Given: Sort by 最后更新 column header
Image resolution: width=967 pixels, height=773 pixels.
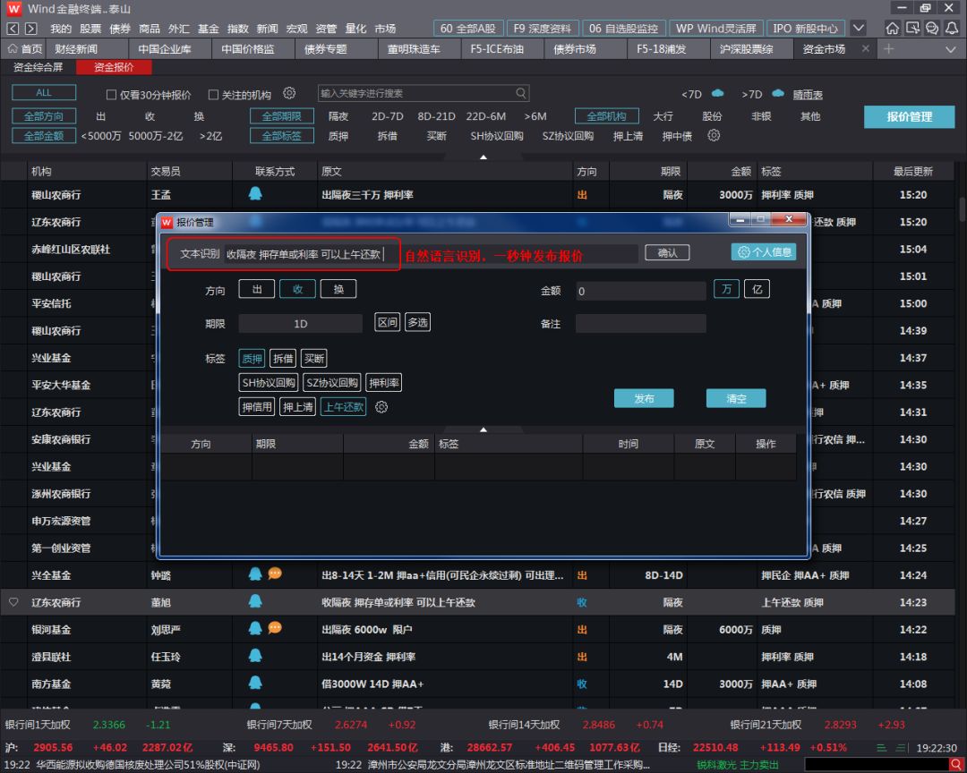Looking at the screenshot, I should [x=912, y=172].
